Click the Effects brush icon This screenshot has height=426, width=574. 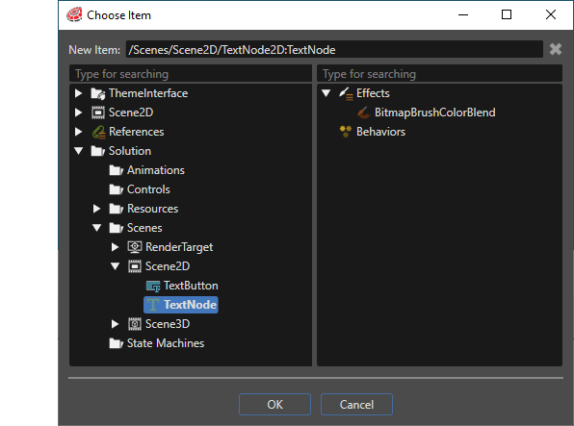(x=346, y=93)
